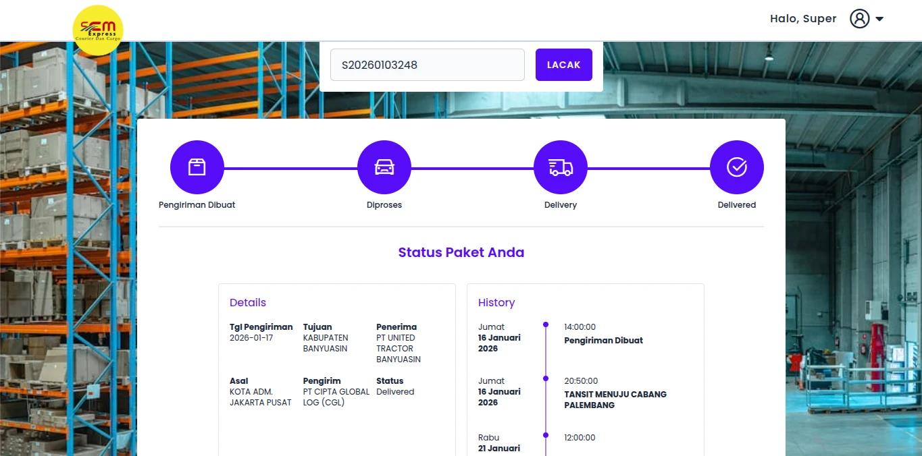Click 'TANSIT MENUJU CABANG PALEMBANG' history entry
The image size is (922, 456).
point(615,400)
